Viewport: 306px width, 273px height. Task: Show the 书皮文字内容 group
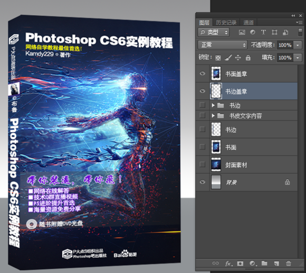(203, 115)
